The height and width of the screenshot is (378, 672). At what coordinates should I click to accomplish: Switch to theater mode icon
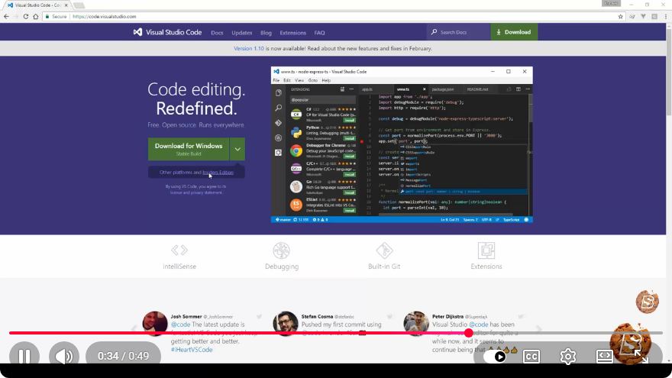pyautogui.click(x=604, y=356)
